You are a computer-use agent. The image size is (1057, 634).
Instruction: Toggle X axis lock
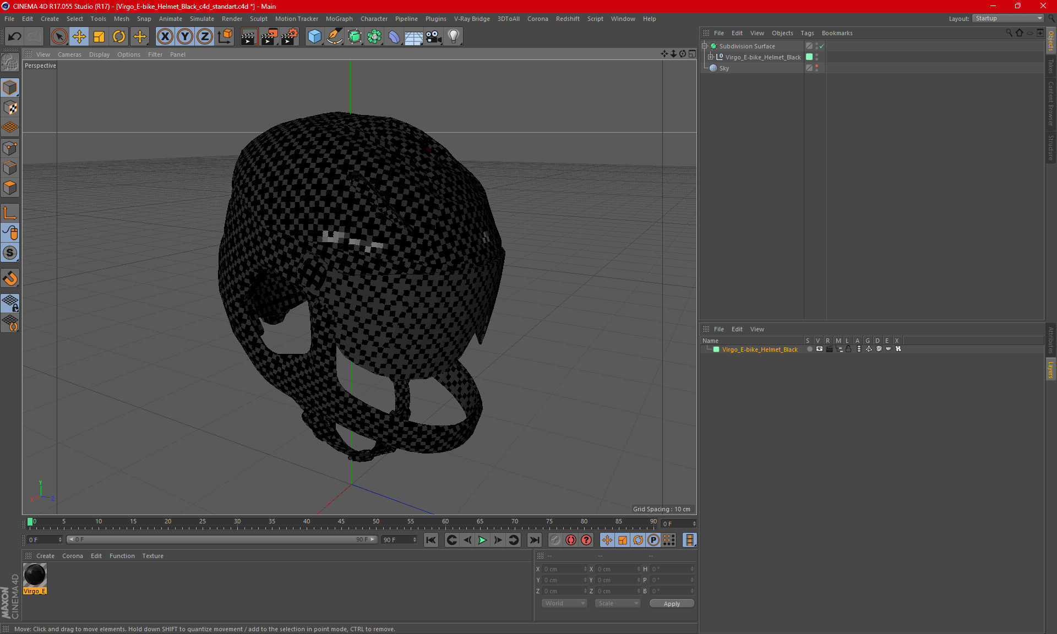click(165, 36)
